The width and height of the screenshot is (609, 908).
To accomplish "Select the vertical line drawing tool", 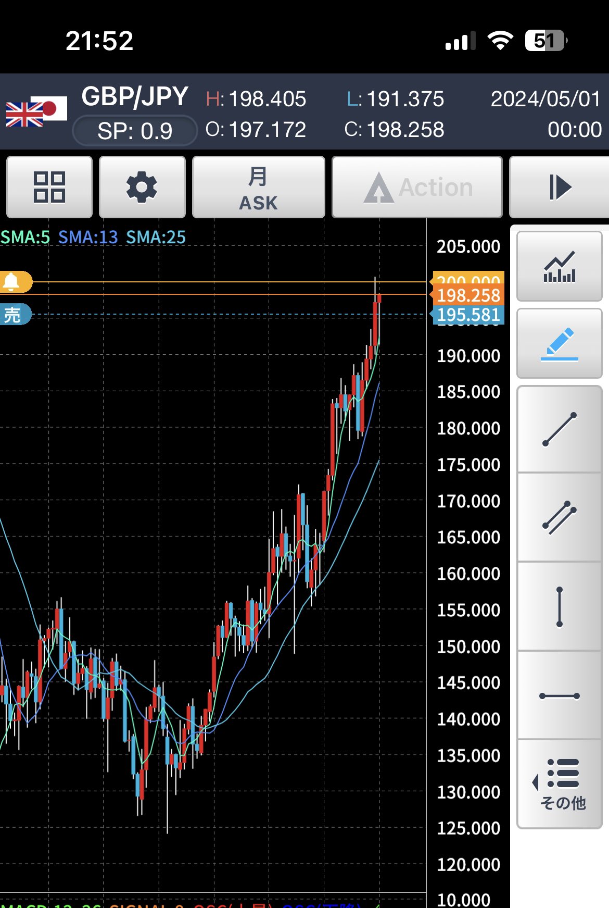I will coord(560,606).
